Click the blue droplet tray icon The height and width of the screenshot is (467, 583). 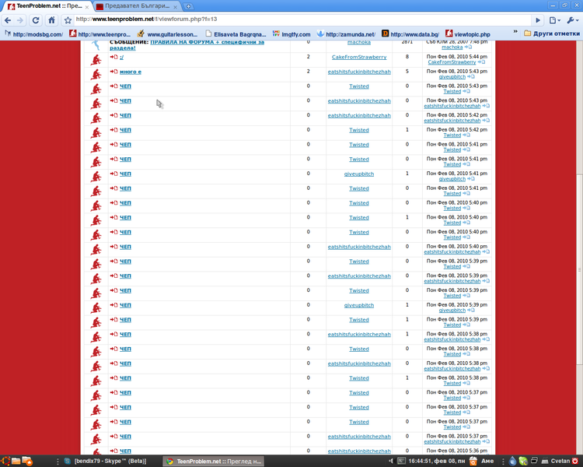click(513, 461)
